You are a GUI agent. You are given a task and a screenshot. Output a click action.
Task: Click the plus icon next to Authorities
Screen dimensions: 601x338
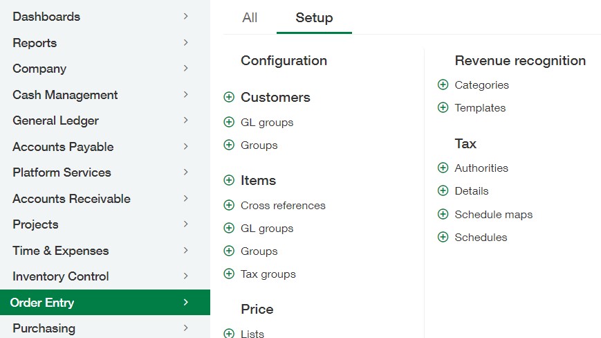tap(443, 168)
